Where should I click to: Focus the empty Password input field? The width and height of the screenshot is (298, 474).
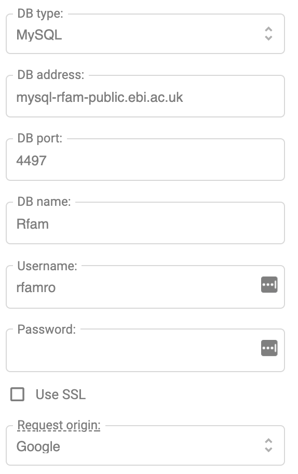click(x=145, y=351)
